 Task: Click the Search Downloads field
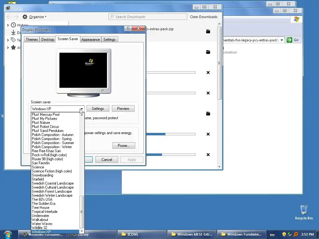[148, 17]
